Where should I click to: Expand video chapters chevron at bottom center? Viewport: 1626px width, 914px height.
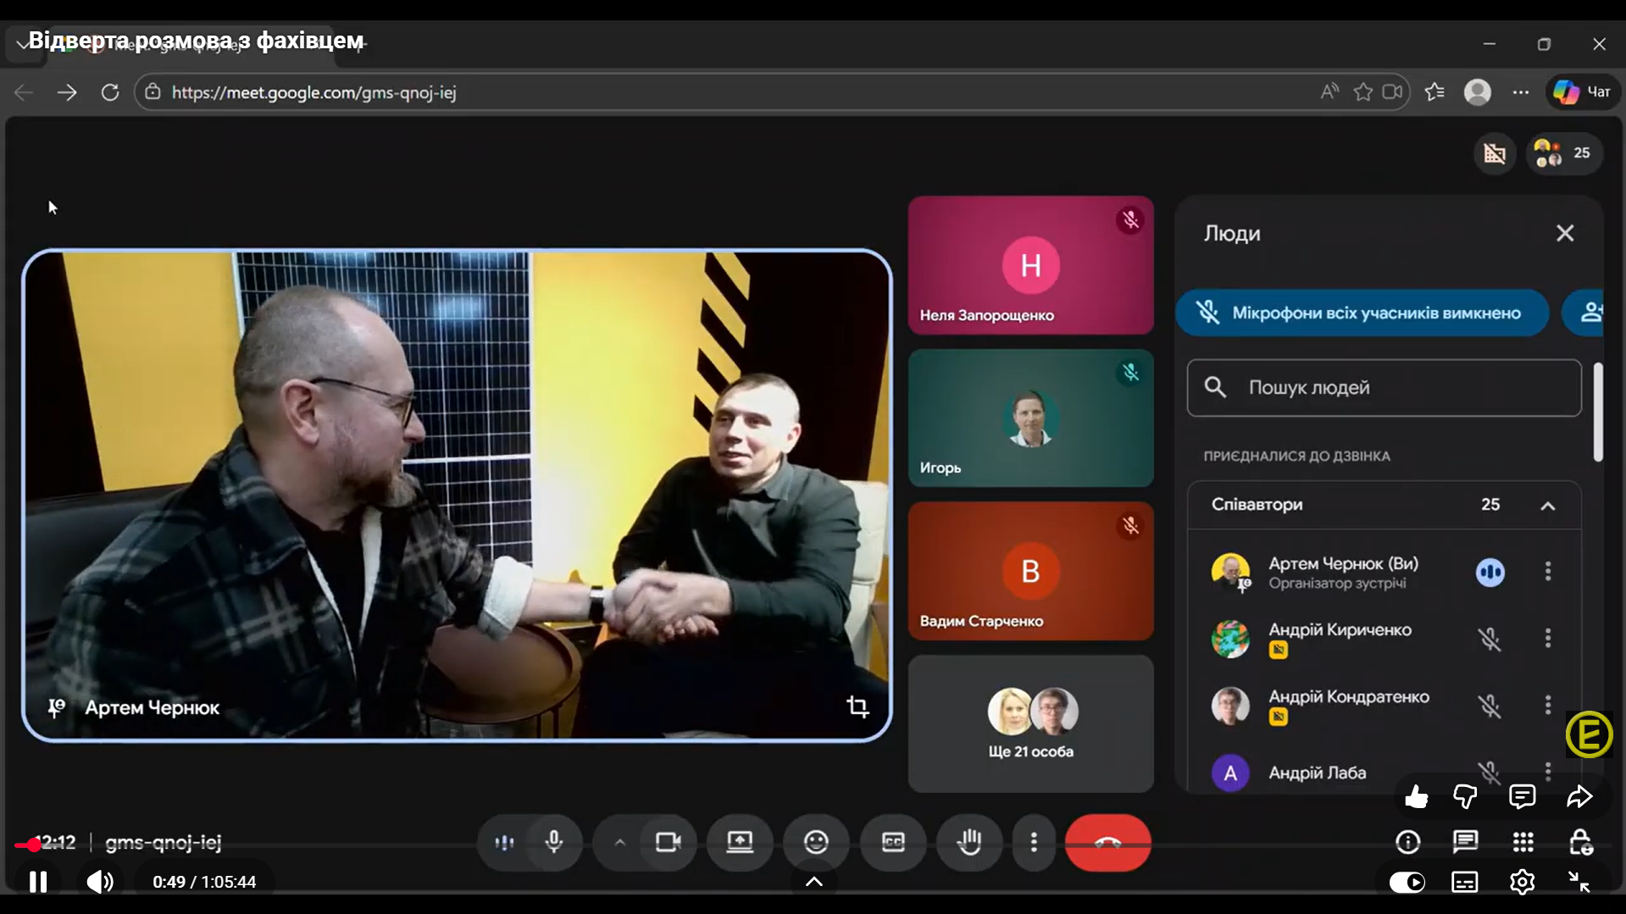click(x=814, y=882)
